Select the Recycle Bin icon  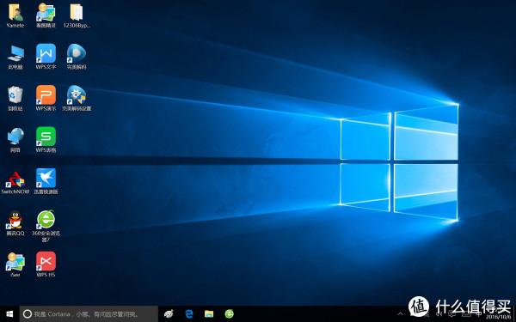pos(15,99)
